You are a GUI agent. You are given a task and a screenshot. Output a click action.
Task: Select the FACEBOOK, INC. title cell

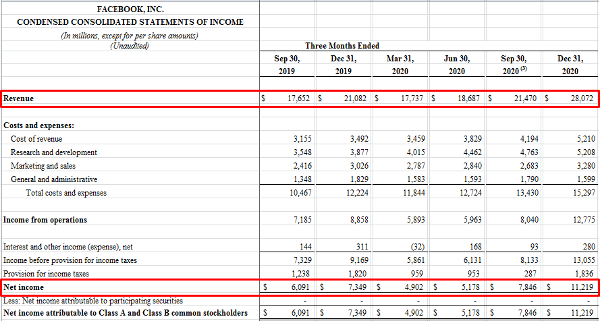click(130, 8)
